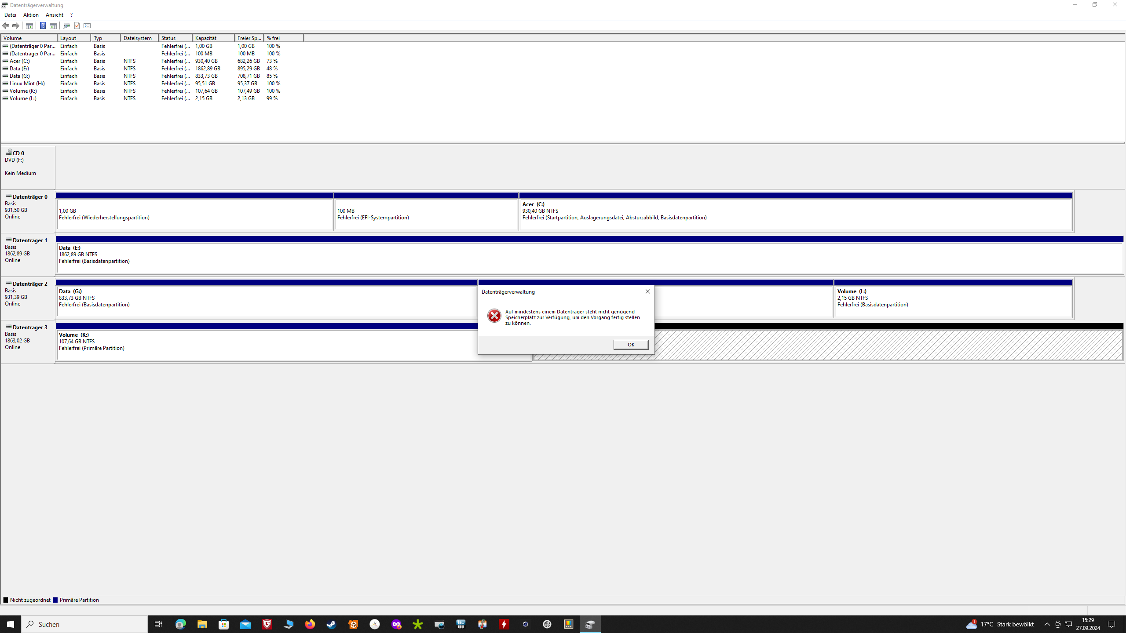Open Firefox from the taskbar
Screen dimensions: 1126x633
click(x=310, y=624)
